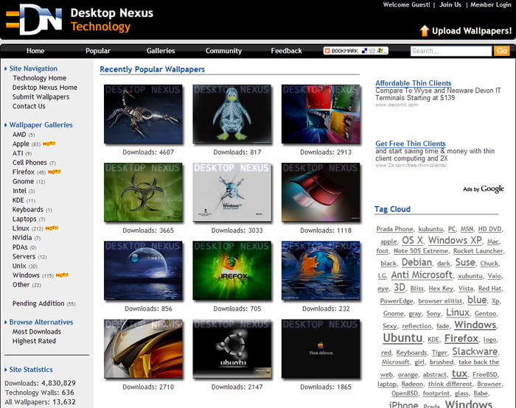516x408 pixels.
Task: Click Submit Wallpapers in sidebar
Action: 41,97
